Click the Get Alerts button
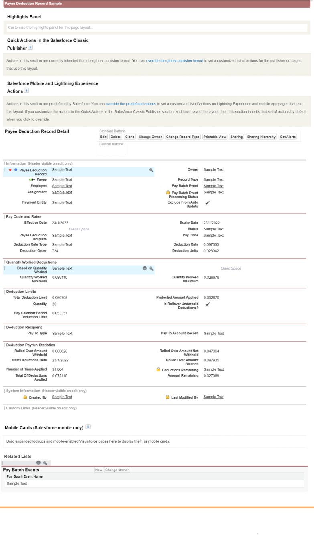This screenshot has width=314, height=536. tap(288, 137)
